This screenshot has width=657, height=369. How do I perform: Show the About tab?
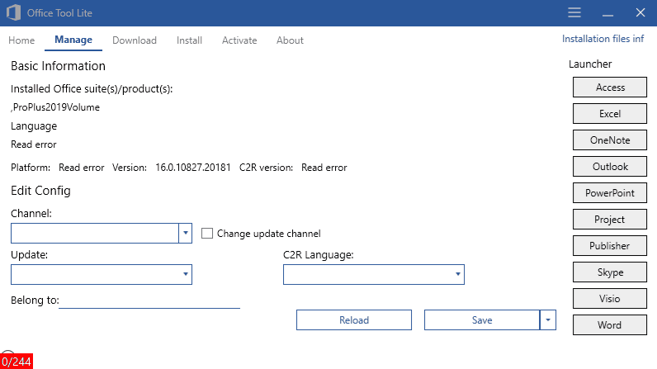click(x=290, y=40)
